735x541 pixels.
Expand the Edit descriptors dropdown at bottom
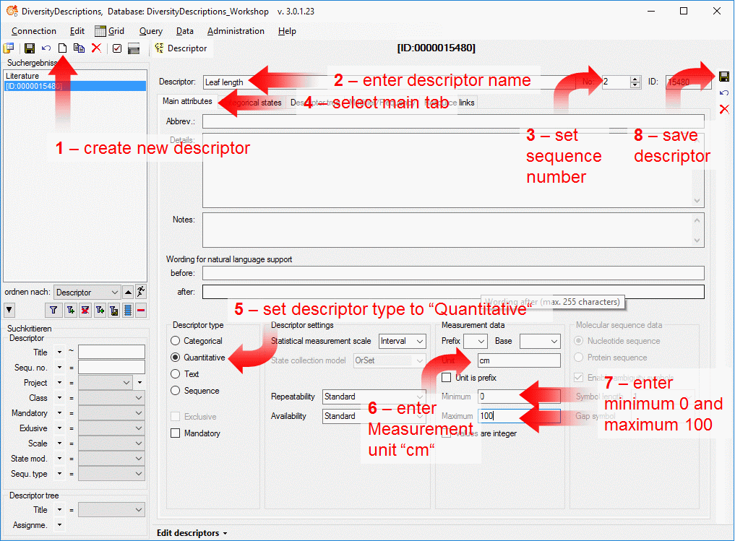pos(192,533)
